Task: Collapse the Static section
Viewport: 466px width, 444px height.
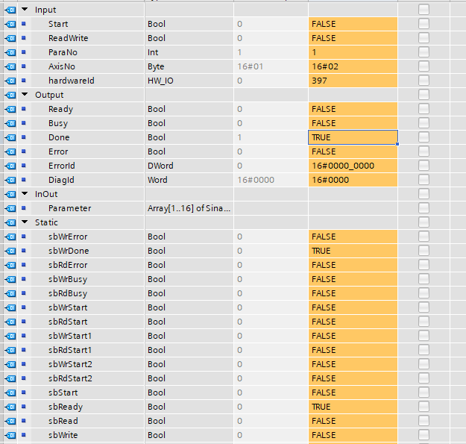Action: tap(25, 222)
